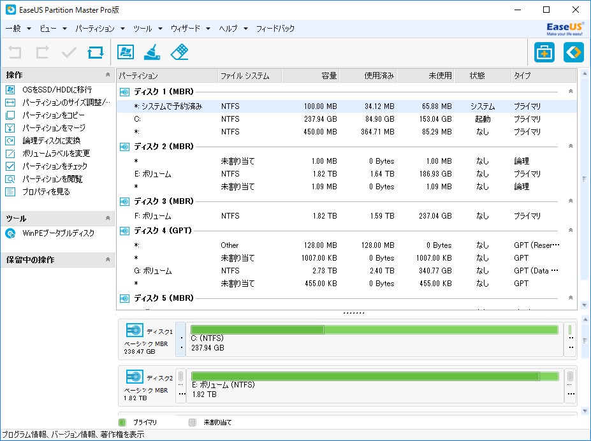Collapse the ディスク 1 (MBR) group
This screenshot has width=591, height=441.
tap(571, 92)
